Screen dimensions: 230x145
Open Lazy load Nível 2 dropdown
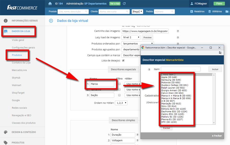[x=131, y=37]
